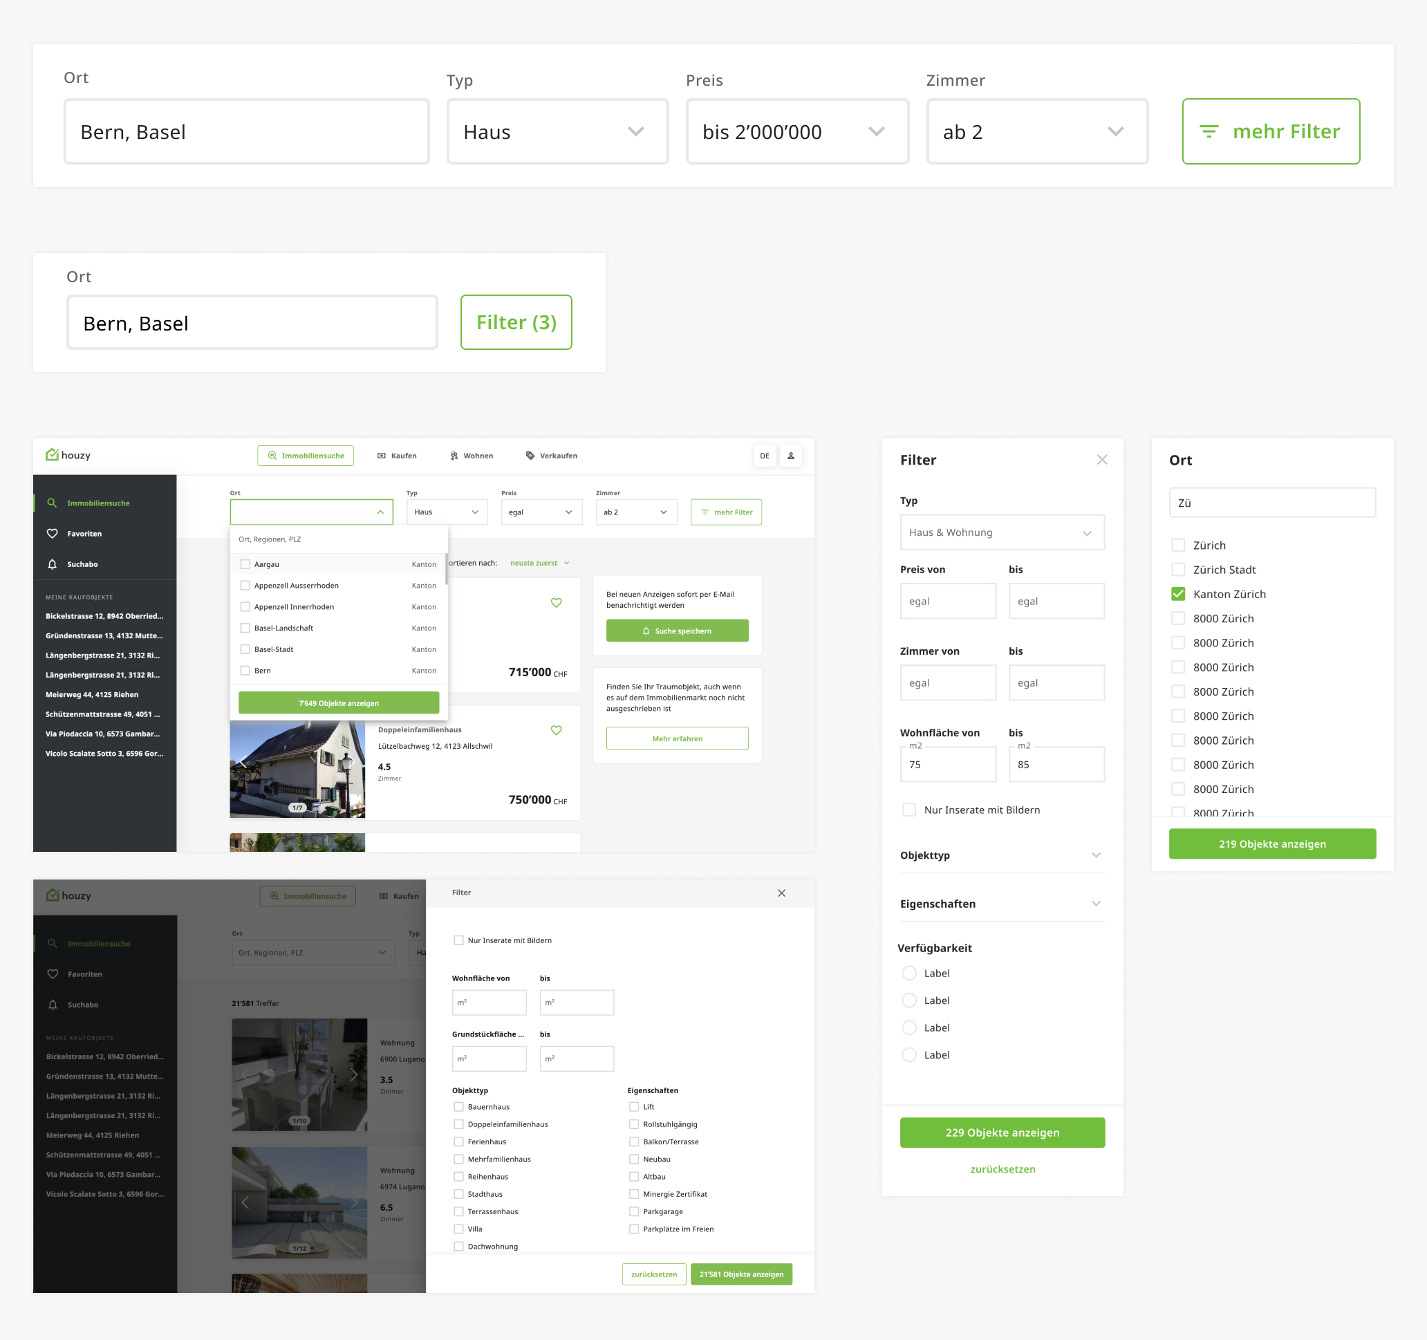Click the small mehr Filter button in mockup
Screen dimensions: 1427x1340
[x=726, y=512]
